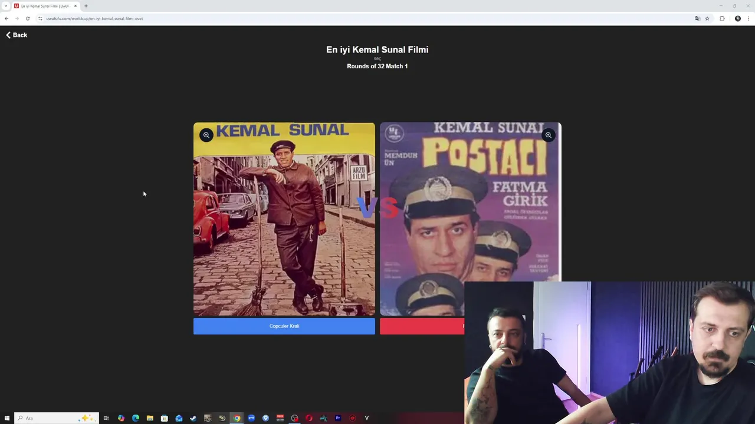Open Adobe Premiere Pro from the taskbar

coord(338,418)
